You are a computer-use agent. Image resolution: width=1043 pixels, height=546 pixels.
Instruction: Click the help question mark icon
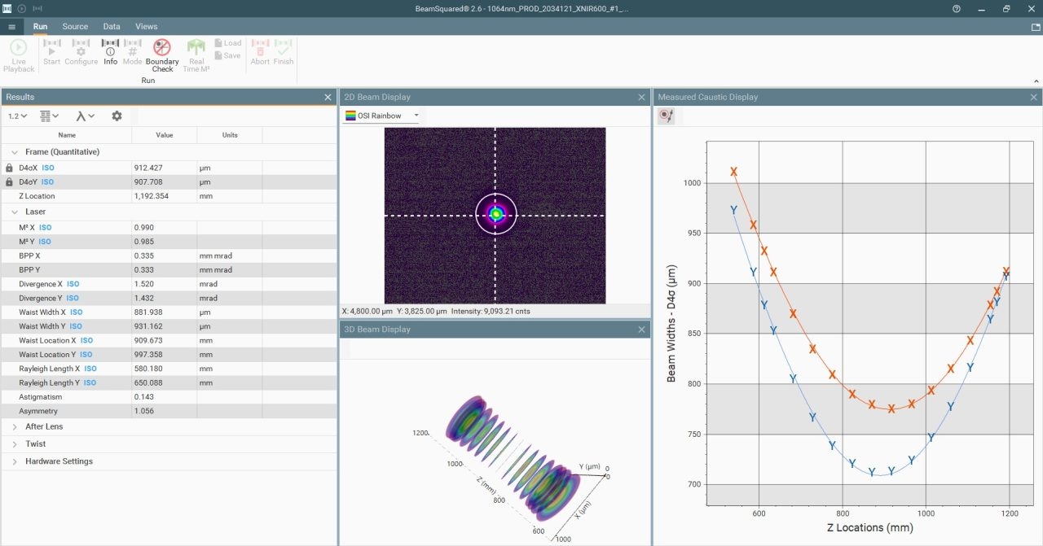[957, 8]
